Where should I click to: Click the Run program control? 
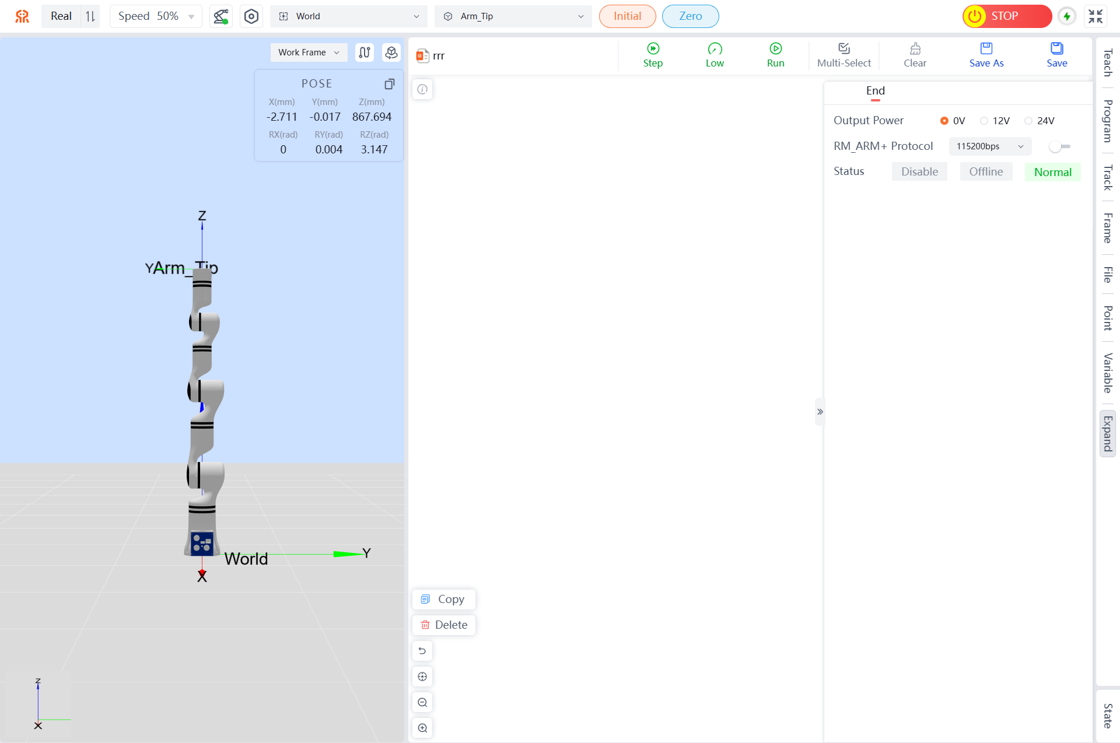[x=775, y=55]
